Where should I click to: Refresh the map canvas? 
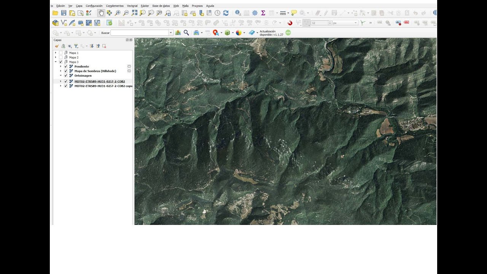pyautogui.click(x=226, y=13)
